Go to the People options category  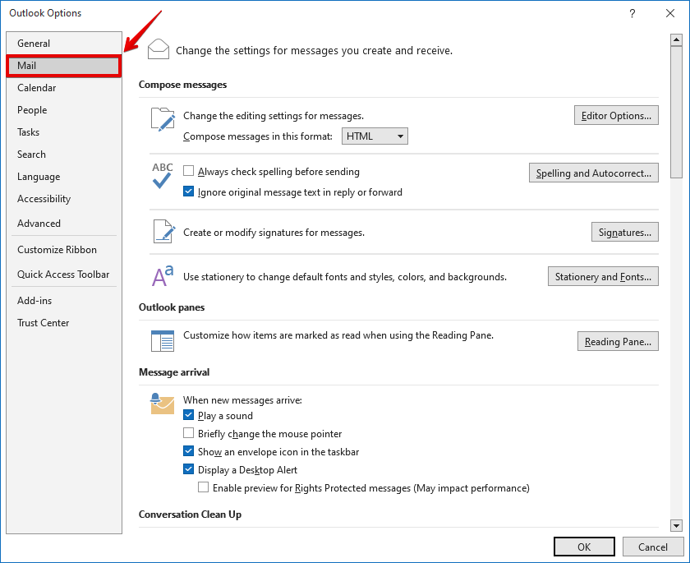click(64, 110)
